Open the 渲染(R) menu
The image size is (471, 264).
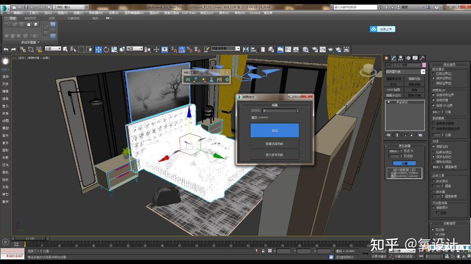click(154, 13)
